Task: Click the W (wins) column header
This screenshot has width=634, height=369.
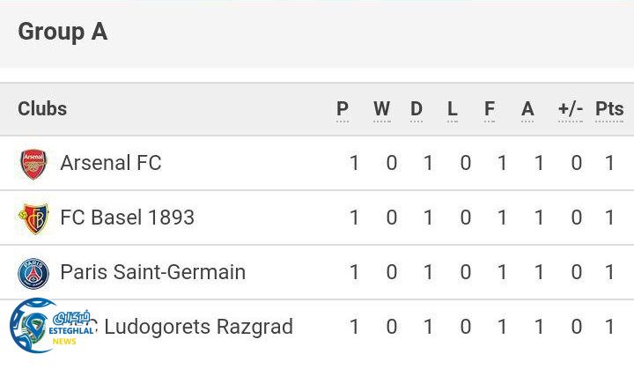Action: [381, 109]
